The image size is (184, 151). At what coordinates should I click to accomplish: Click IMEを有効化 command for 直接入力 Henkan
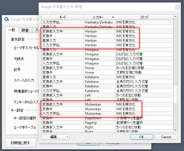coord(144,41)
